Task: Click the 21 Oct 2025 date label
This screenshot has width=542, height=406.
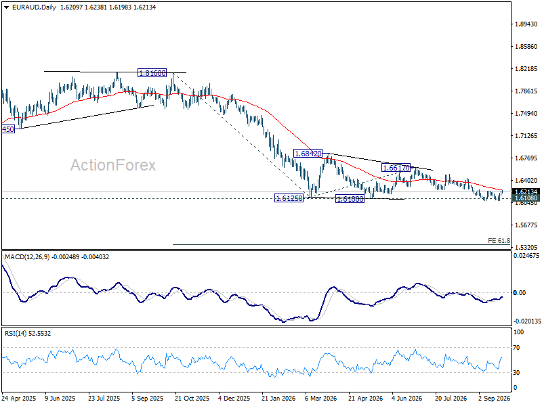Action: (x=192, y=398)
